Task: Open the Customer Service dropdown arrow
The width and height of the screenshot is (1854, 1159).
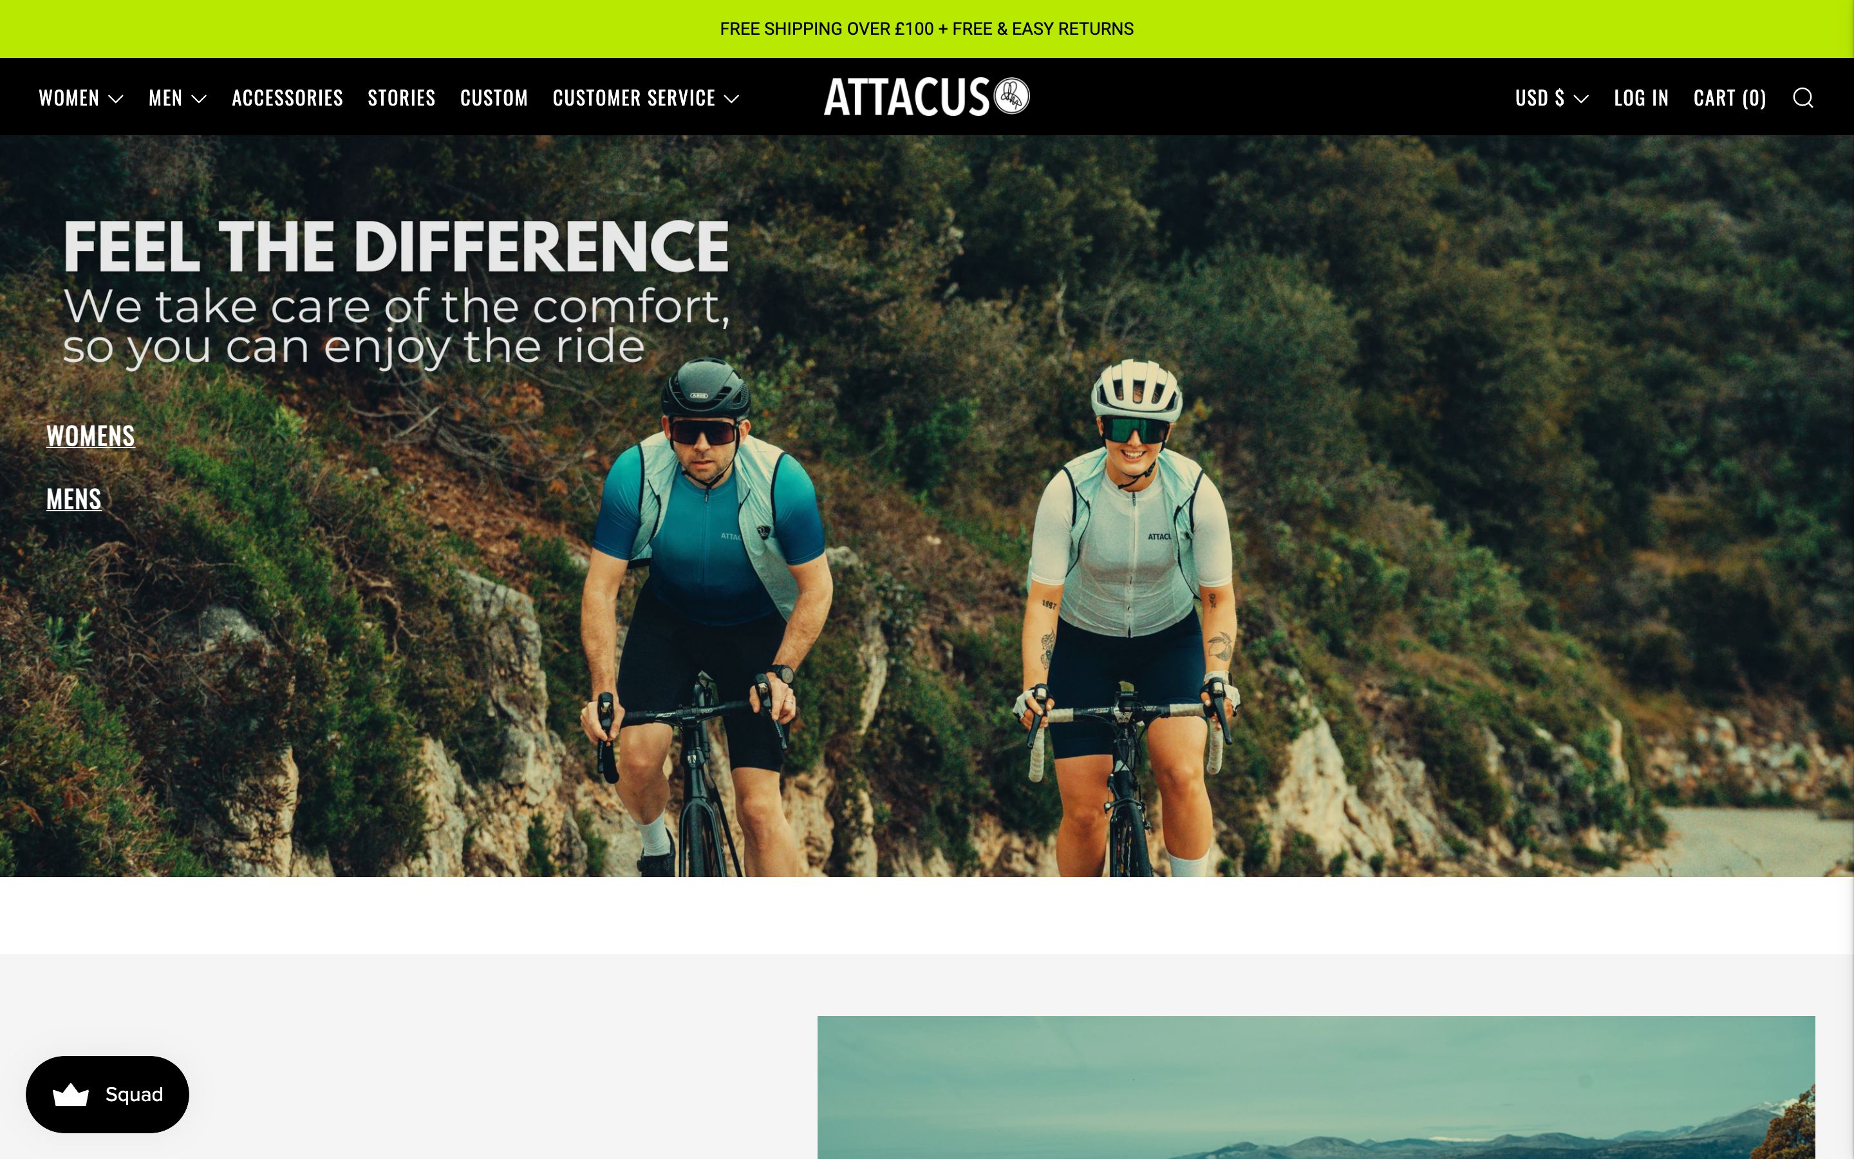Action: [x=732, y=99]
